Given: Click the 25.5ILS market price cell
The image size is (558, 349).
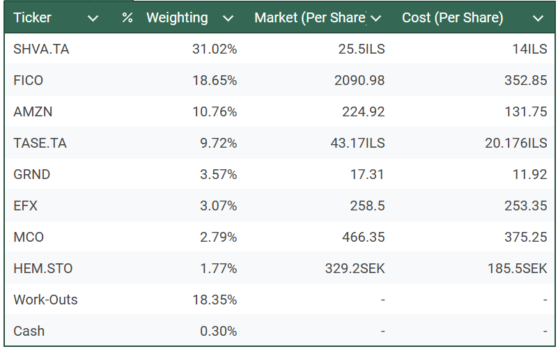Looking at the screenshot, I should (362, 49).
